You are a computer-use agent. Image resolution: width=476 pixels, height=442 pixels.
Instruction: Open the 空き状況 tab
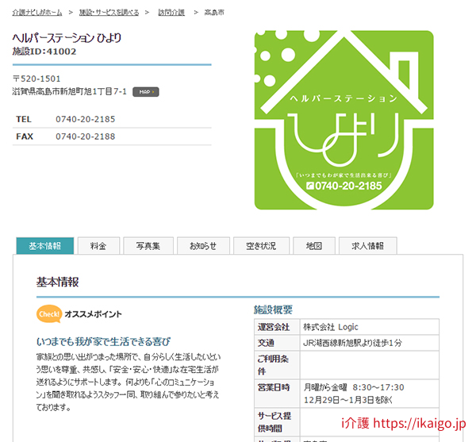261,246
